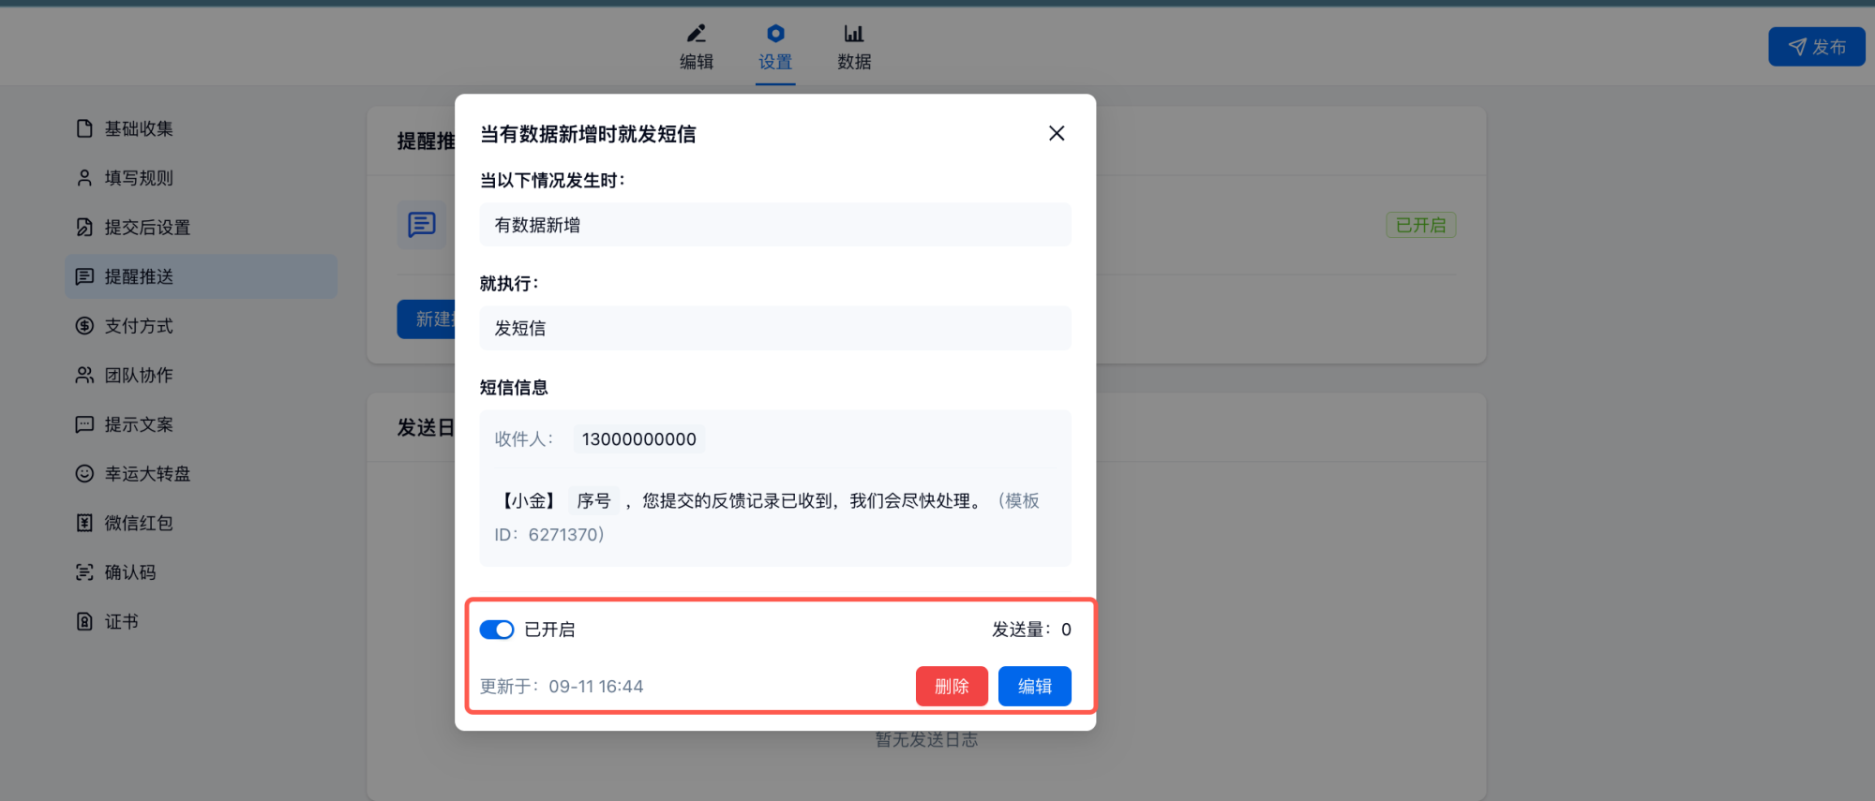
Task: Open 确认码 scan icon in sidebar
Action: click(x=84, y=572)
